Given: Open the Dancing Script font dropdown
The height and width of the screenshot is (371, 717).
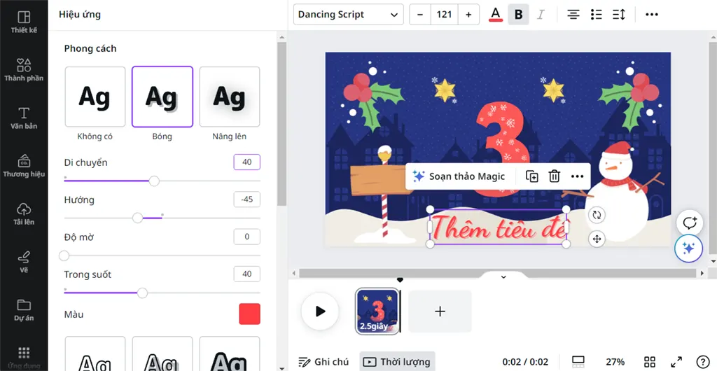Looking at the screenshot, I should [349, 15].
